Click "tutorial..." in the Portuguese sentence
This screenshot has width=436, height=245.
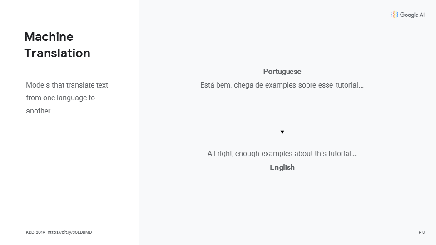pos(349,85)
